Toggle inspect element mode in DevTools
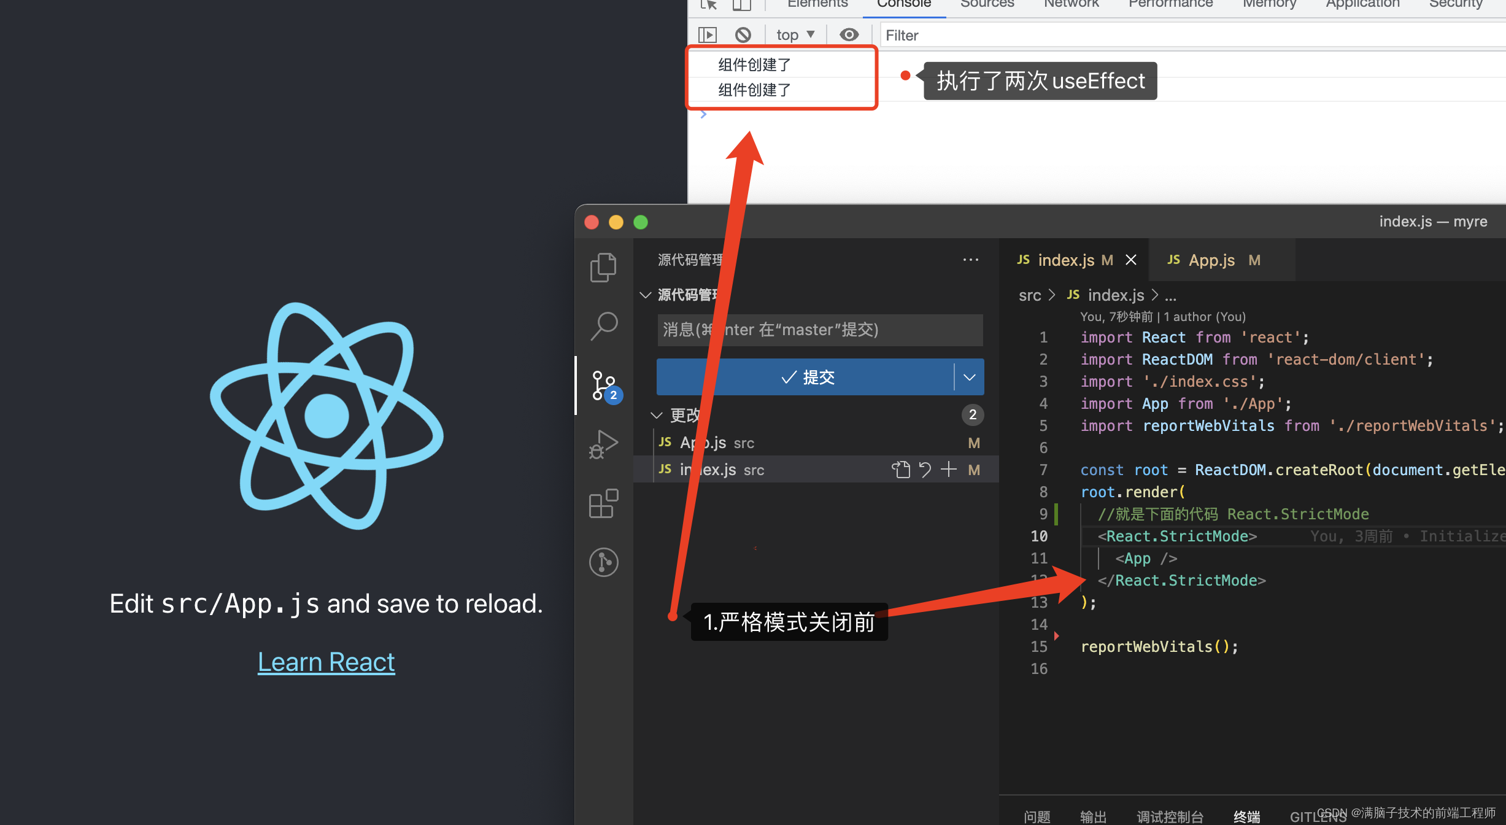 [x=708, y=5]
